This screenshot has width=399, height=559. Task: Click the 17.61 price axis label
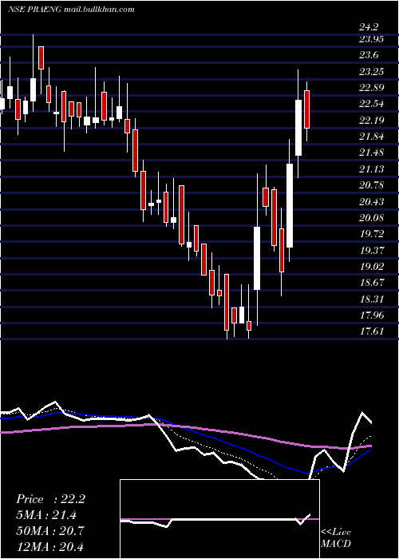371,331
